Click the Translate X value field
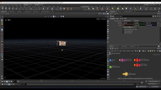The image size is (161, 90). point(128,23)
